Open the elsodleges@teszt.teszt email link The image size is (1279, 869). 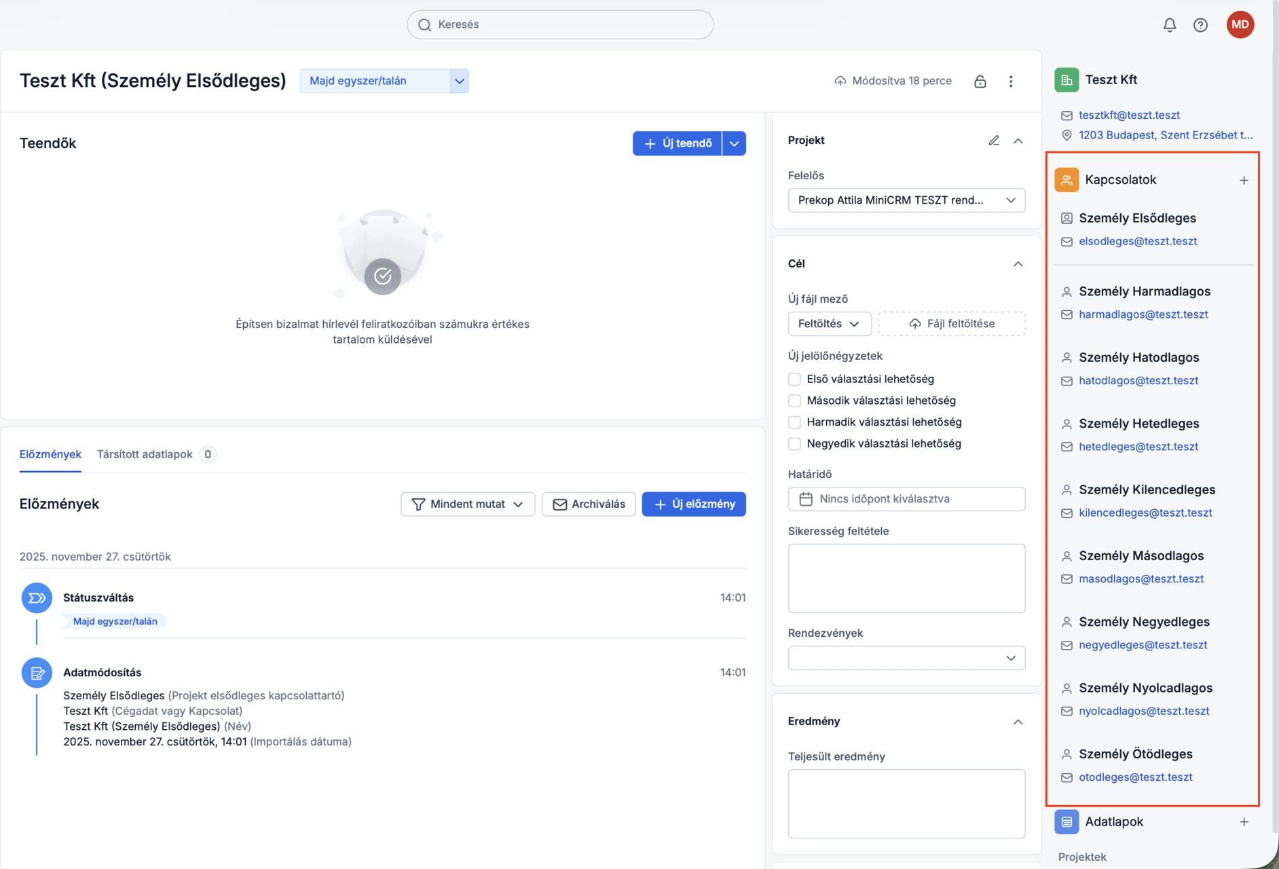coord(1138,241)
